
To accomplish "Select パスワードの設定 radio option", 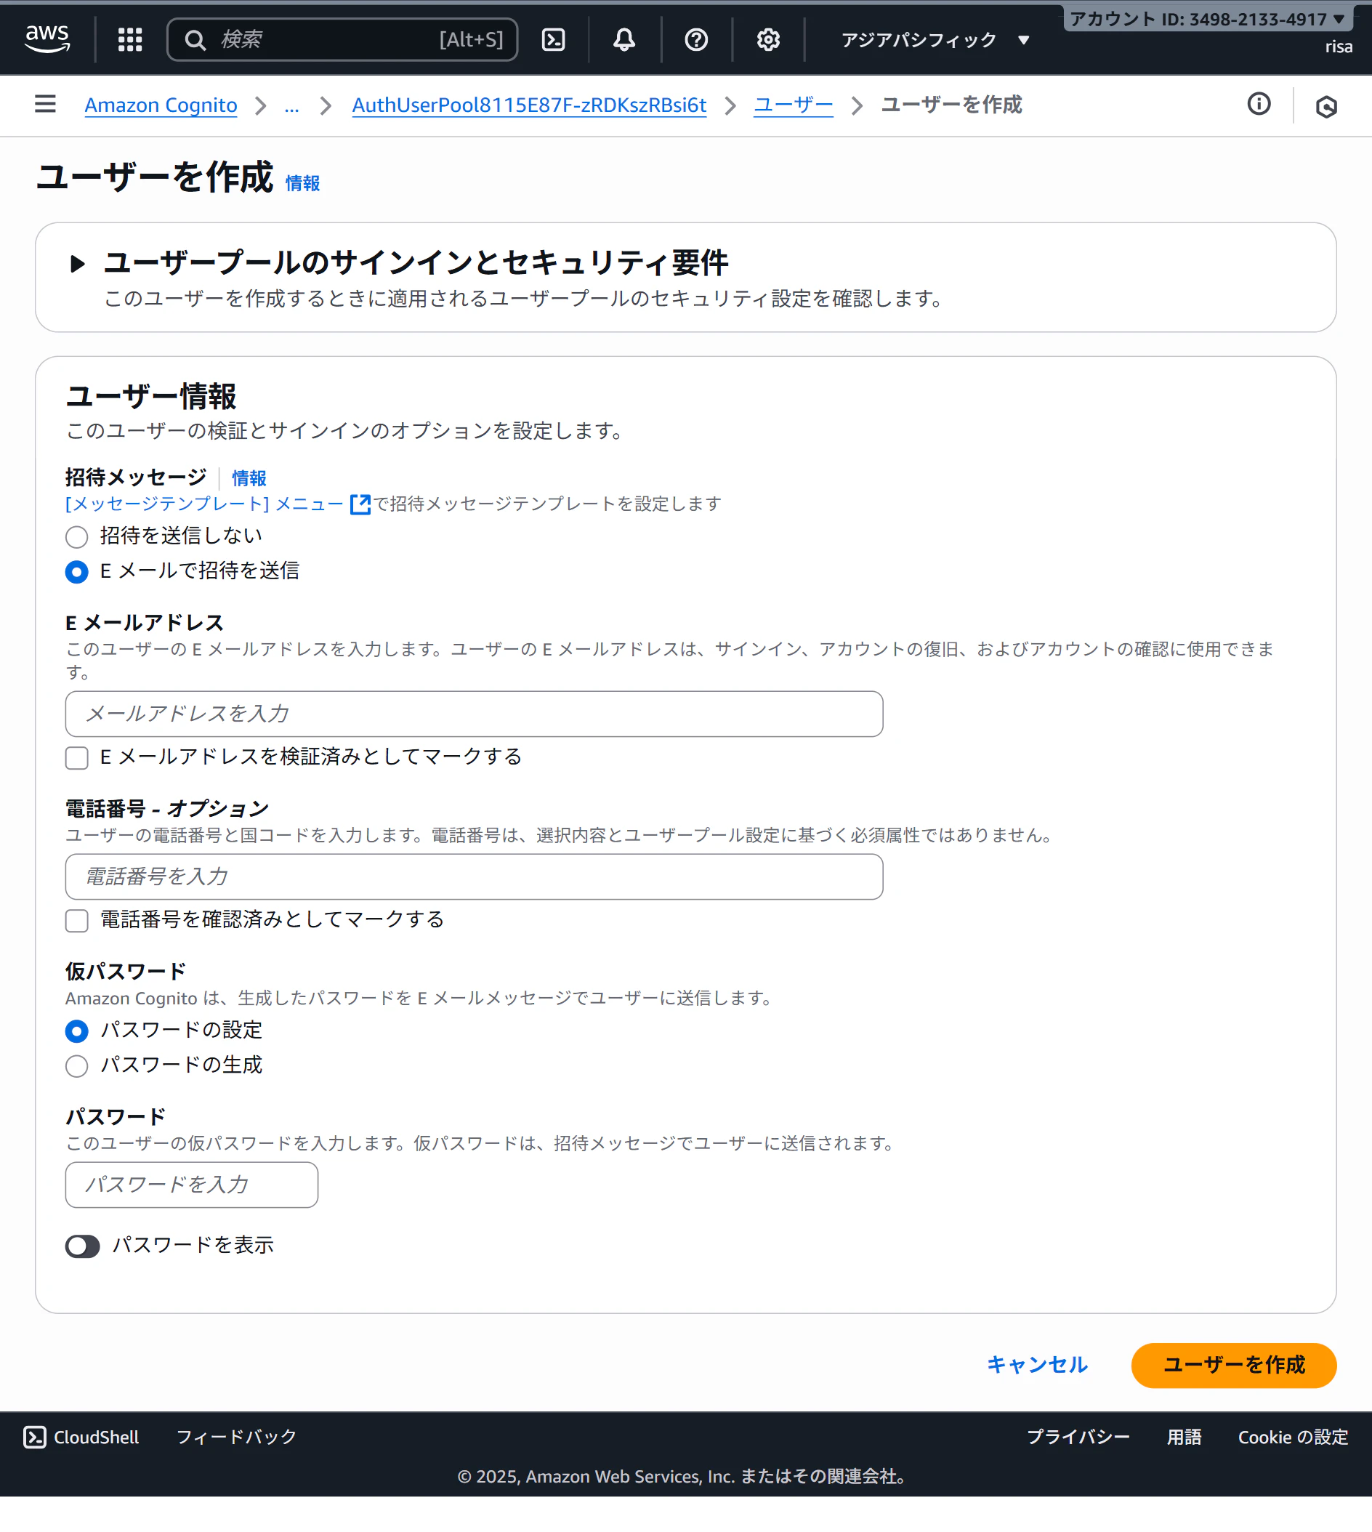I will 76,1031.
